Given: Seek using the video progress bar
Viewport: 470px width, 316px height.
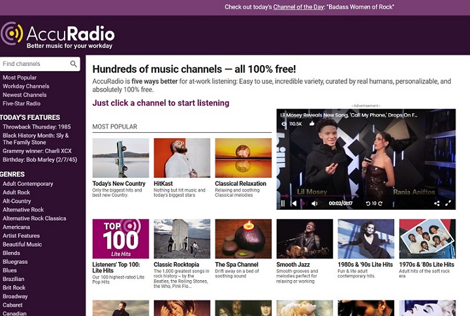Looking at the screenshot, I should click(x=366, y=196).
